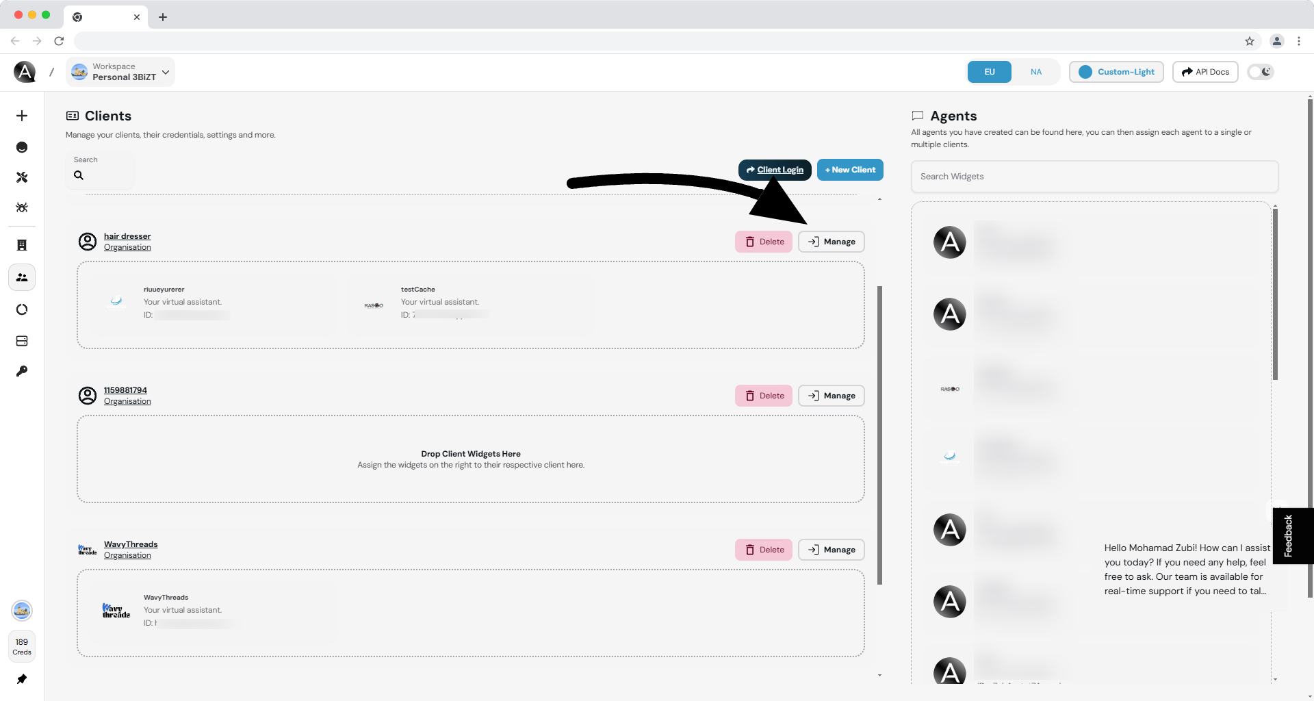Switch region to NA
The image size is (1314, 701).
tap(1036, 72)
